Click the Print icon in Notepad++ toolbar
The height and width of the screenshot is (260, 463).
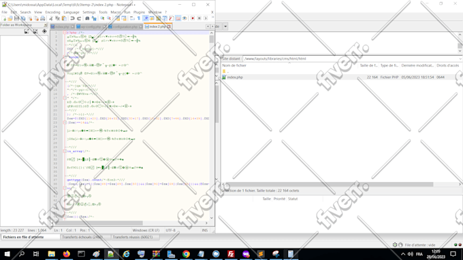[42, 18]
